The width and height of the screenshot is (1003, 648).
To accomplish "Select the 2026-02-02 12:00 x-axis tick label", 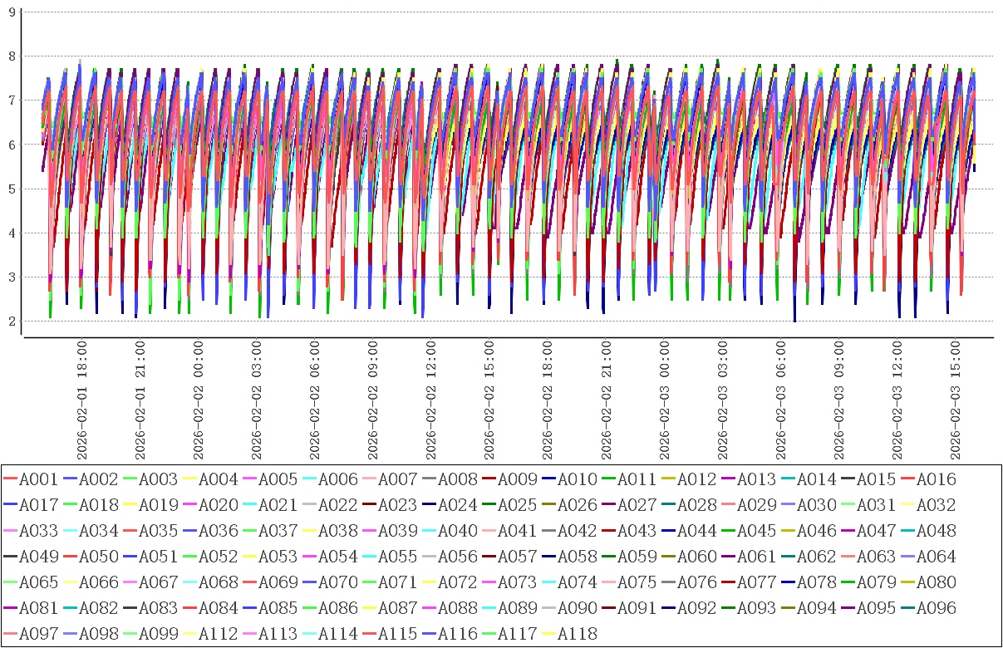I will pos(431,399).
